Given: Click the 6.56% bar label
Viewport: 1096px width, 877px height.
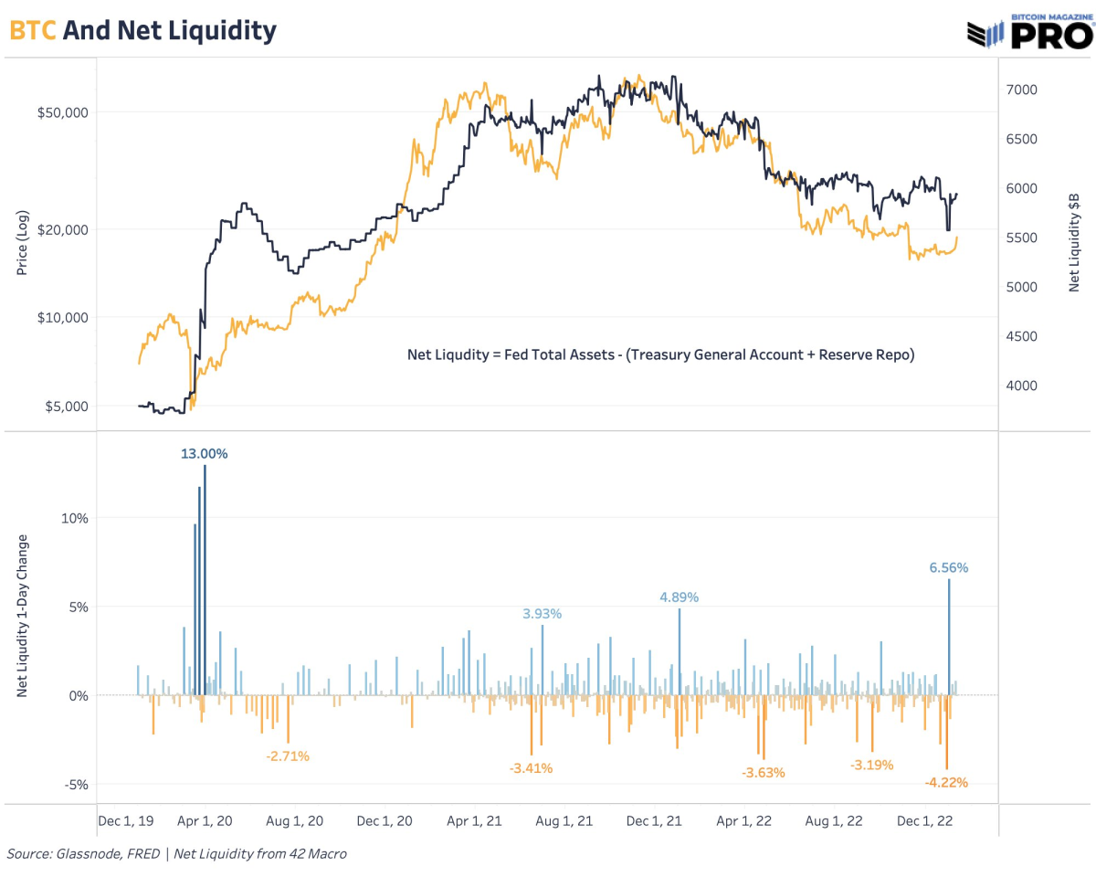Looking at the screenshot, I should [x=949, y=567].
